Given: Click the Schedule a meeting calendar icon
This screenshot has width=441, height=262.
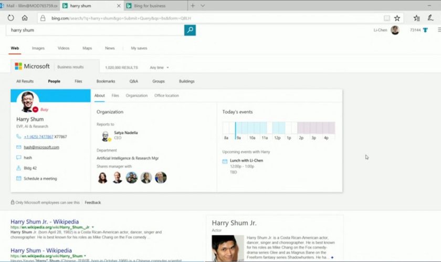Looking at the screenshot, I should coord(19,178).
